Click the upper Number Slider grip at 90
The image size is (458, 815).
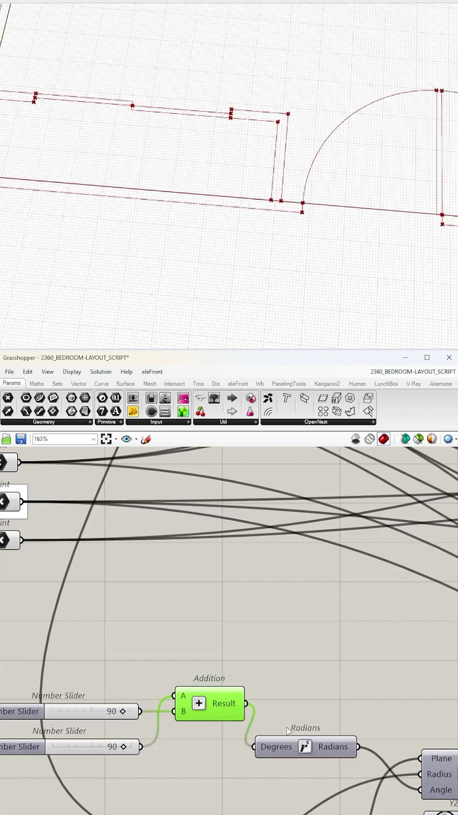pos(123,711)
